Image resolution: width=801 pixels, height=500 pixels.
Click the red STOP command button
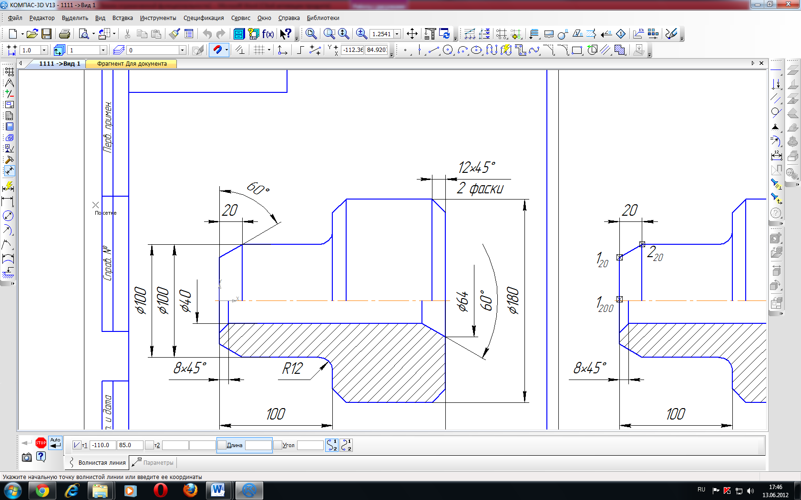pyautogui.click(x=41, y=443)
